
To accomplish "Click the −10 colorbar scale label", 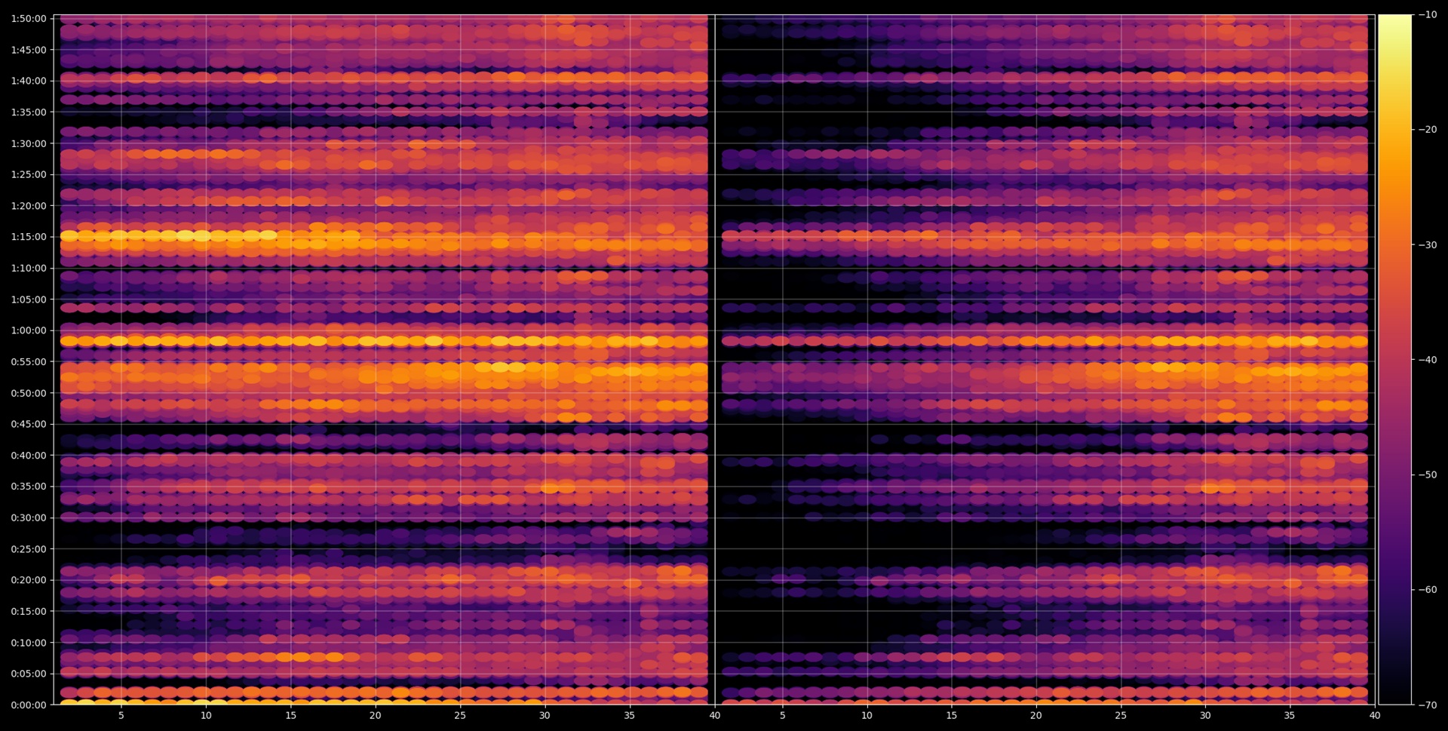I will (1428, 15).
